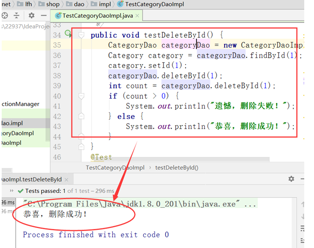Collapse method fold marker at line 34
314x248 pixels.
pos(81,35)
